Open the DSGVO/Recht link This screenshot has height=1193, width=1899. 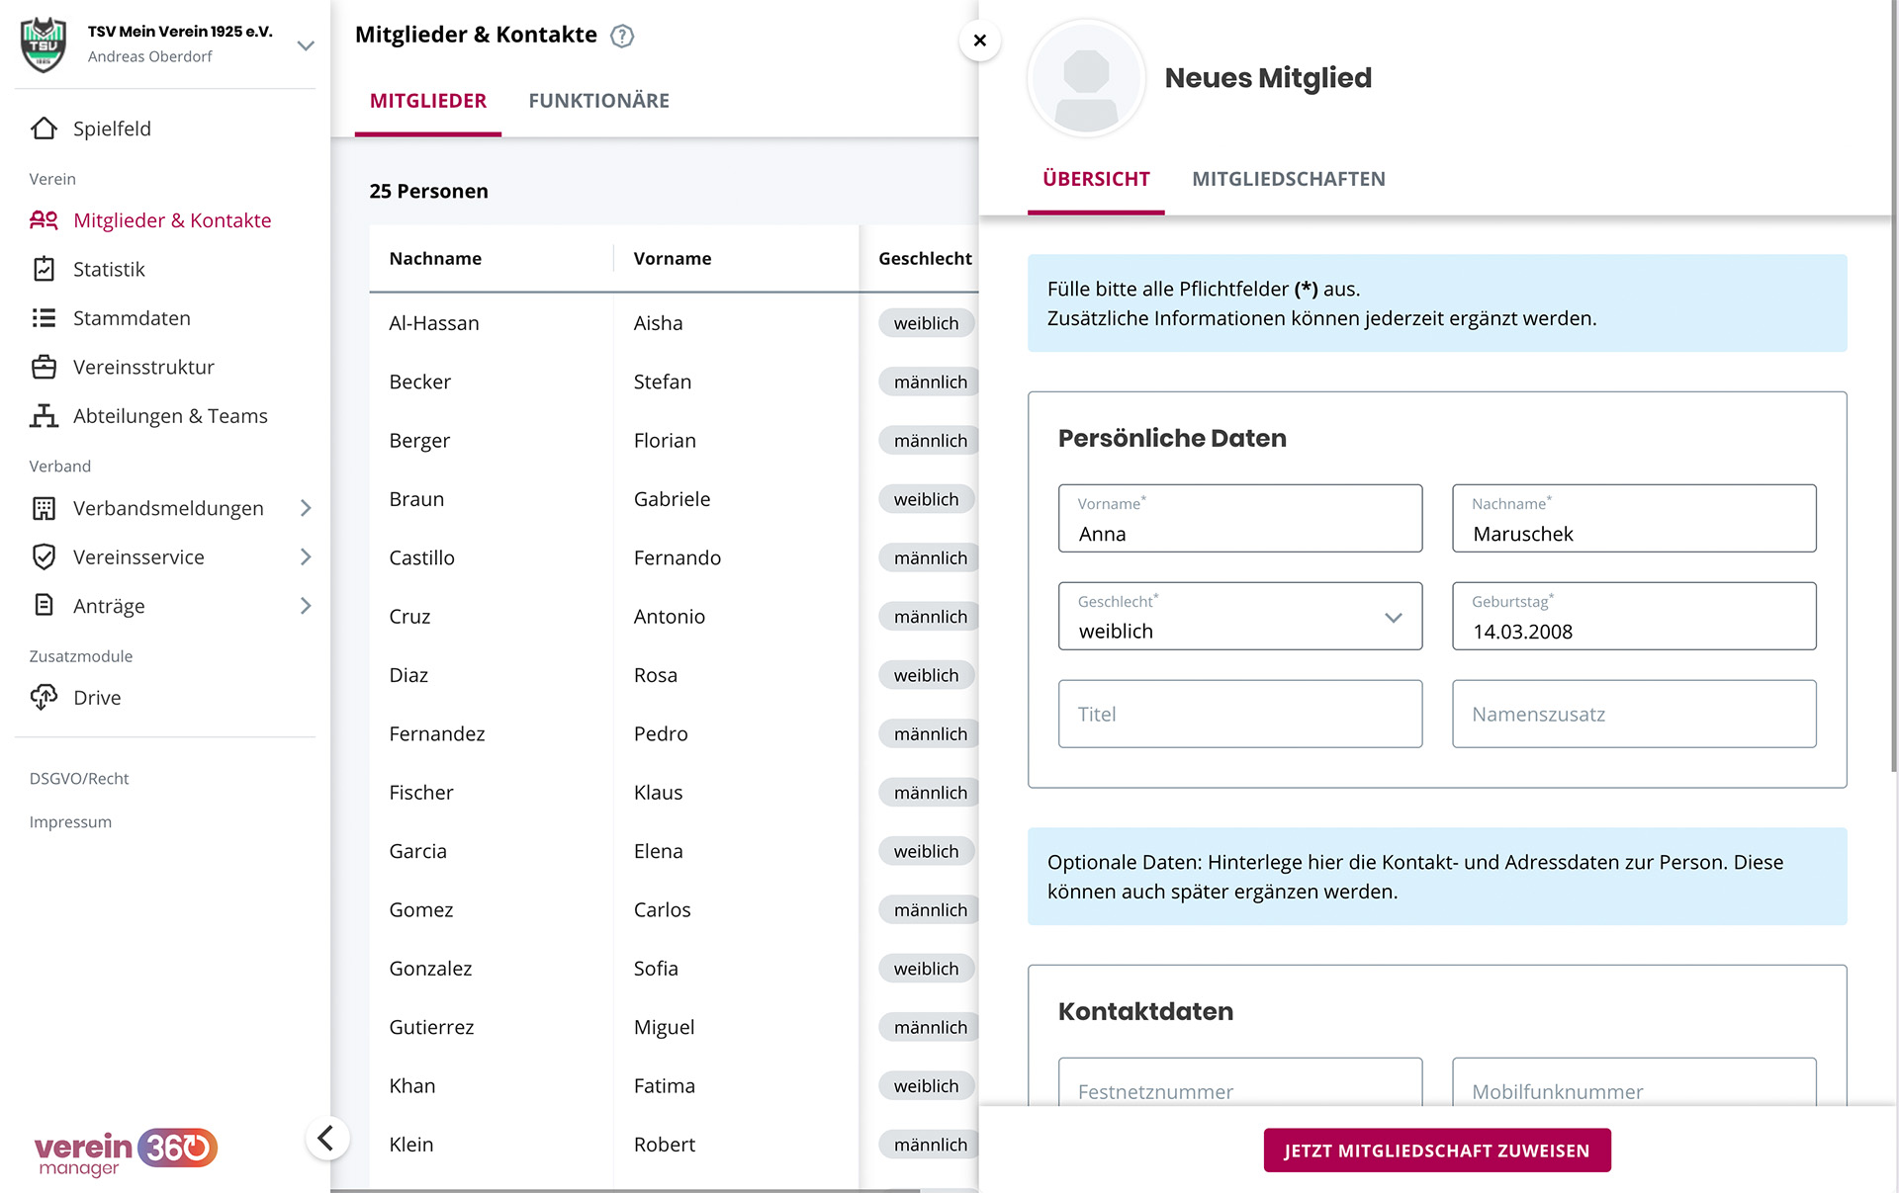click(79, 779)
